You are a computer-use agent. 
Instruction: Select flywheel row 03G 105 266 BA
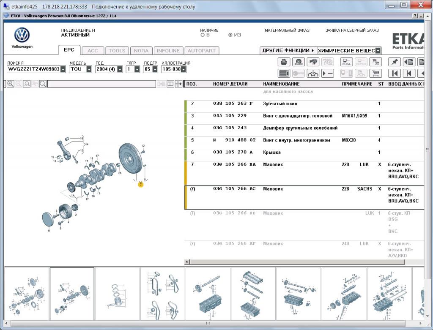pyautogui.click(x=304, y=173)
